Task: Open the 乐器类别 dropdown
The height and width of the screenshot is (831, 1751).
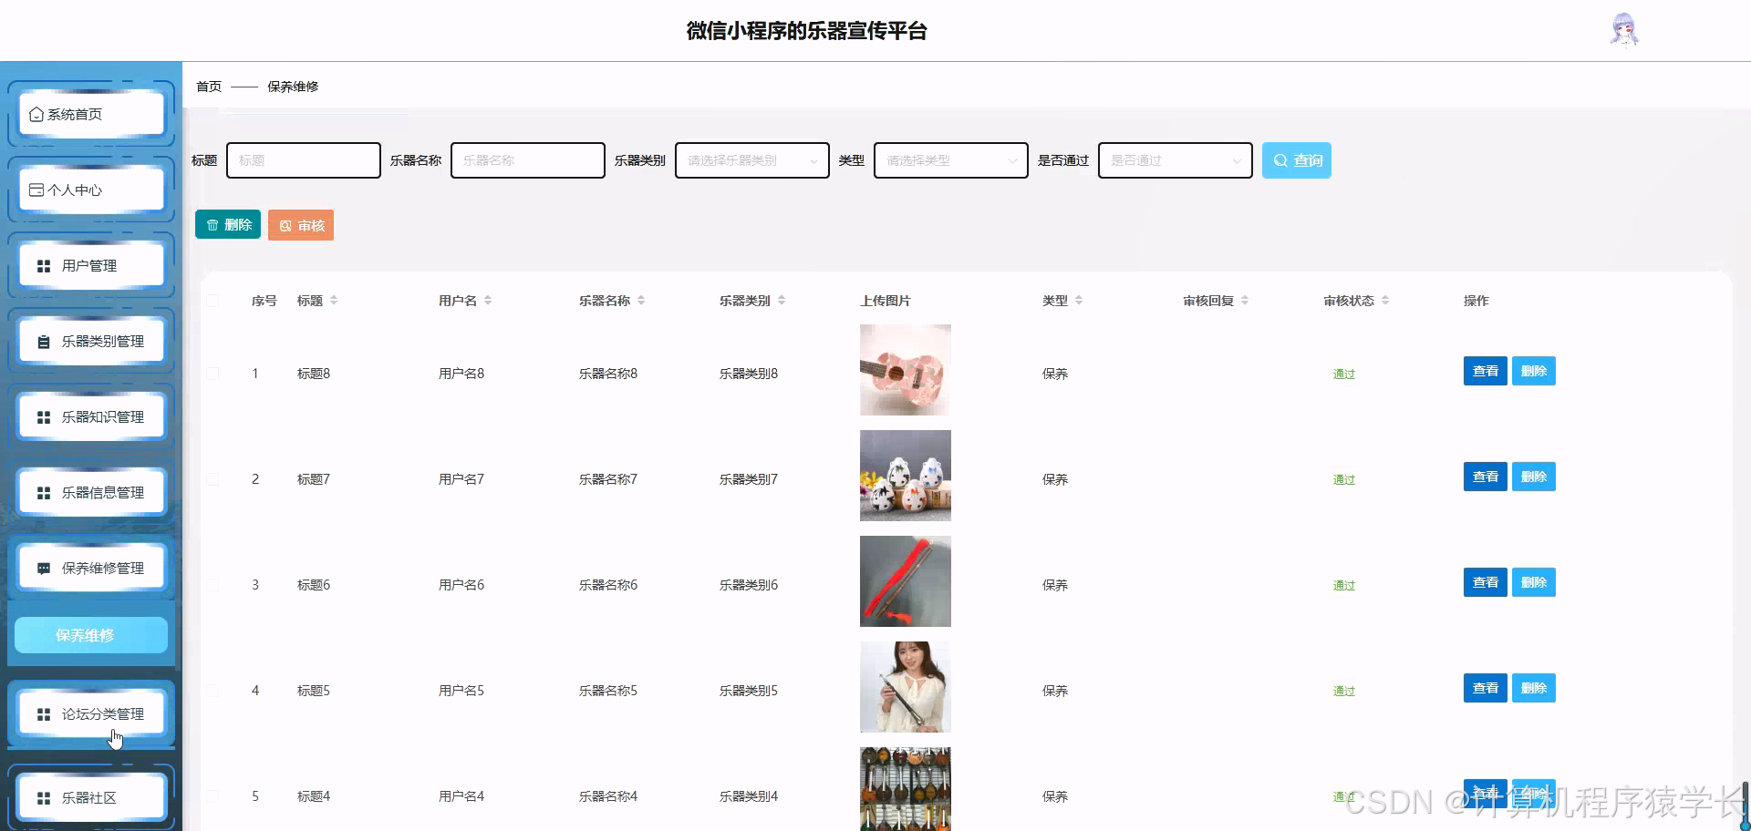Action: click(x=751, y=159)
